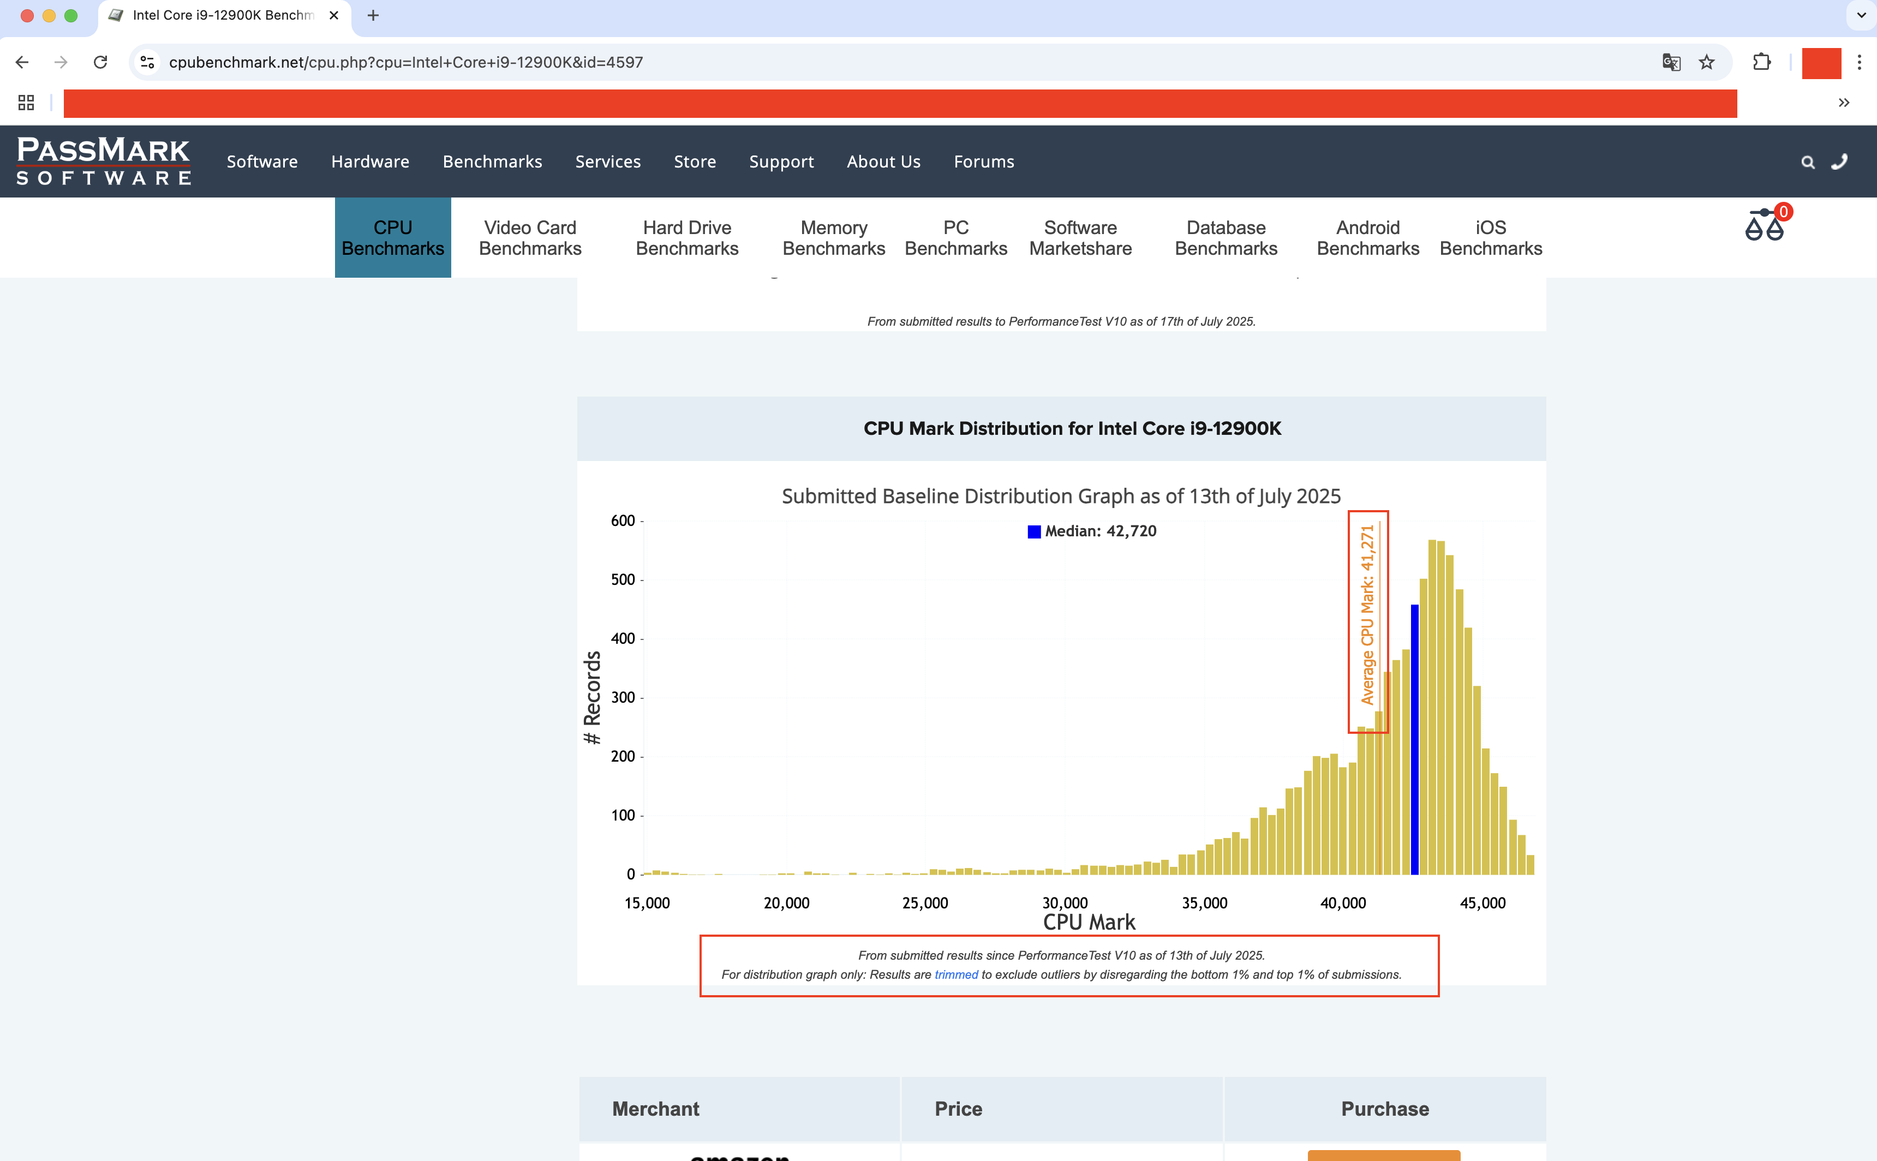This screenshot has width=1877, height=1161.
Task: Expand hidden bookmarks with double chevron
Action: click(x=1843, y=103)
